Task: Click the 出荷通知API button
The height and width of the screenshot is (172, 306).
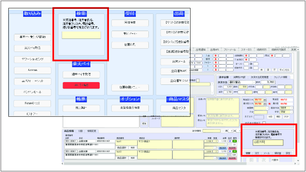Action: [175, 71]
